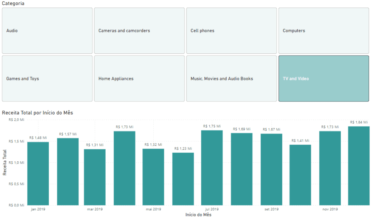Image resolution: width=373 pixels, height=218 pixels.
Task: Click the 'R$ 1,31 Mi' data label
Action: click(95, 145)
